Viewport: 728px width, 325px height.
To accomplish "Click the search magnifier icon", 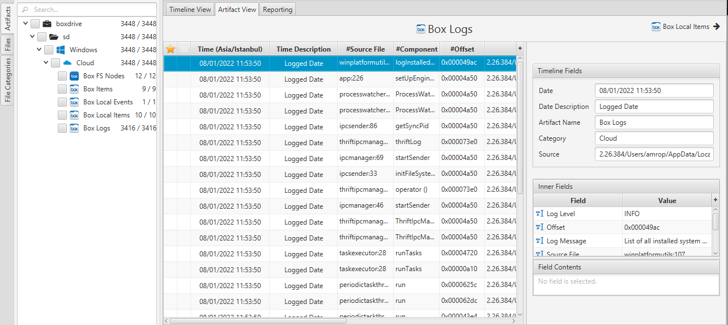I will click(25, 10).
